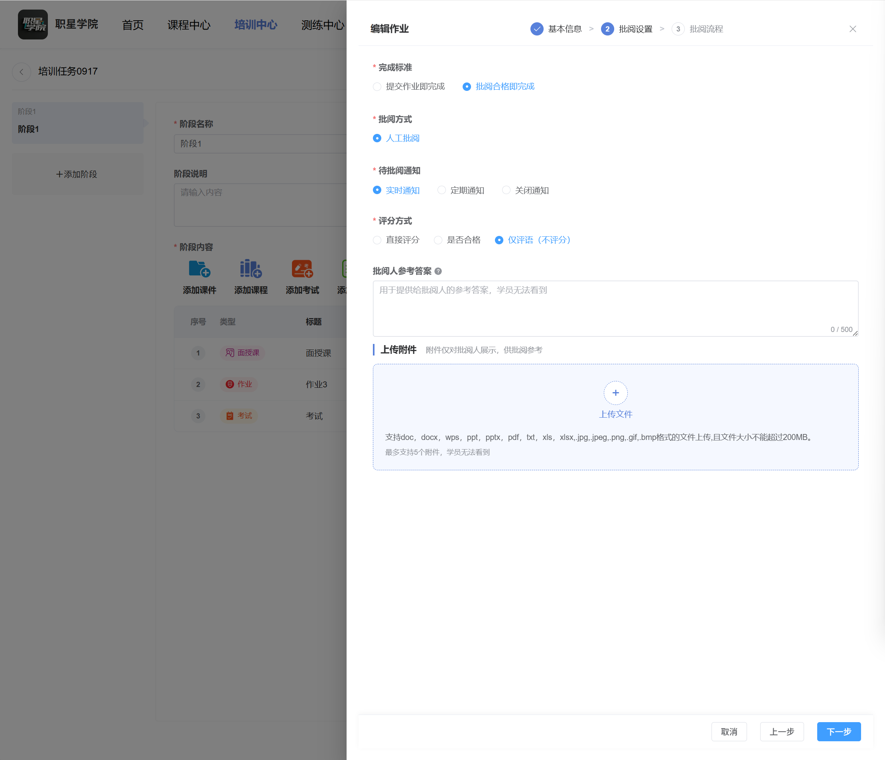Click the plus icon to upload file
The image size is (885, 760).
tap(615, 393)
